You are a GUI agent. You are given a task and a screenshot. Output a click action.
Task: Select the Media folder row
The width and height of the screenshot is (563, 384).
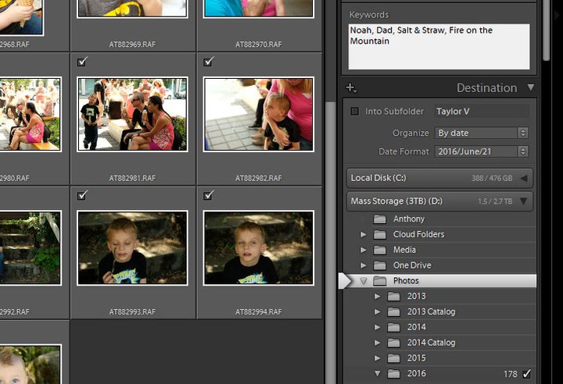pos(439,250)
